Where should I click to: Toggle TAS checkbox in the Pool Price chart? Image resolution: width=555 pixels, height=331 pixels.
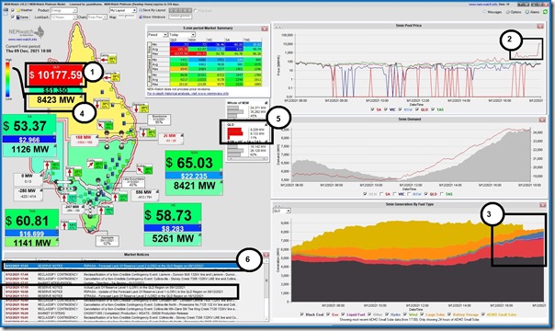[433, 109]
